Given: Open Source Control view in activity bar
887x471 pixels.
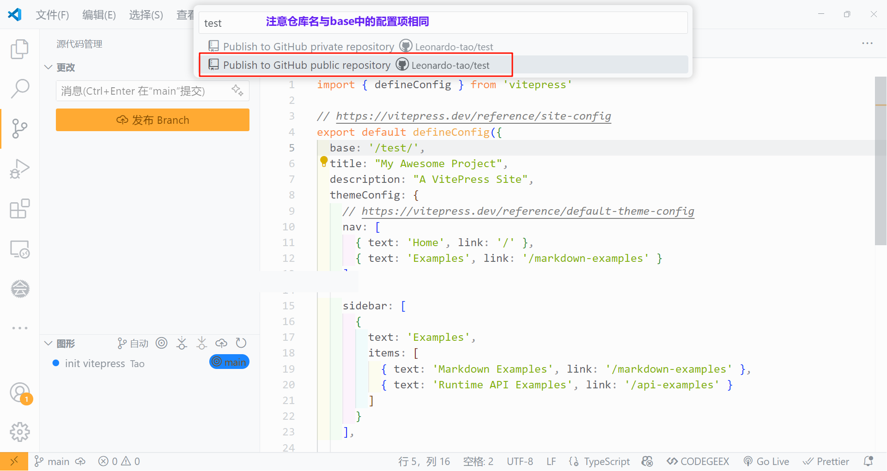Looking at the screenshot, I should pyautogui.click(x=19, y=129).
